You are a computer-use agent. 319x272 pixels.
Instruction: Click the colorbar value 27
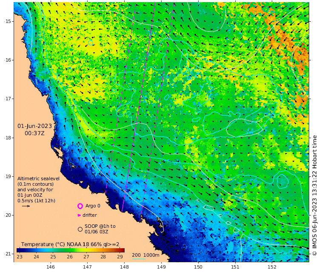[86, 257]
